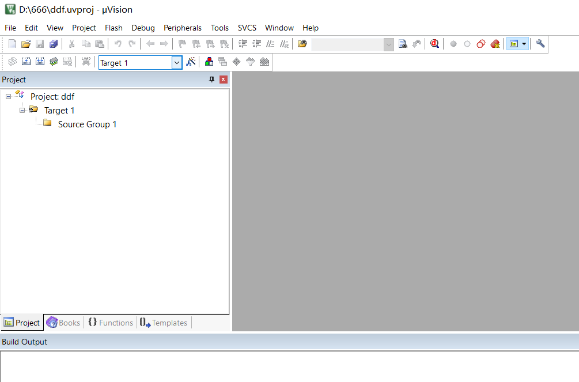579x382 pixels.
Task: Open Find in Files
Action: 302,44
